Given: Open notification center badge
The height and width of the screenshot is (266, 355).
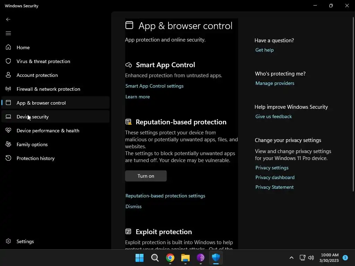Looking at the screenshot, I should 345,258.
